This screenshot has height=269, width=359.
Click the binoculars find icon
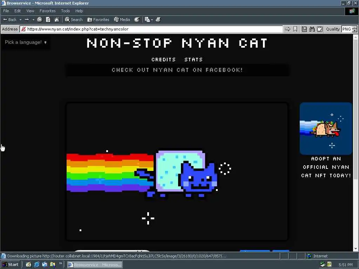click(x=312, y=29)
